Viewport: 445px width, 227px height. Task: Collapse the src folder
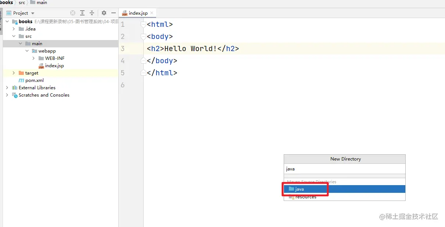[14, 36]
